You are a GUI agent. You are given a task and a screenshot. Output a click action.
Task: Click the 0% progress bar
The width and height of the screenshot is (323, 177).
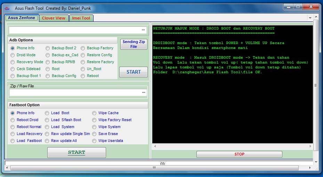tap(159, 163)
